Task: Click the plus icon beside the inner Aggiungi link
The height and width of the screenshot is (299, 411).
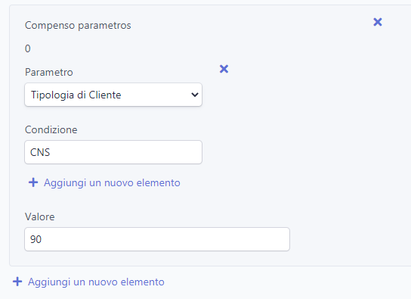Action: point(33,182)
